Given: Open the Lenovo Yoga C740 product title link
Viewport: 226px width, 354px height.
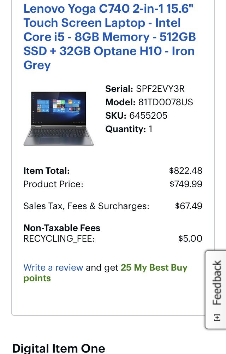Looking at the screenshot, I should pyautogui.click(x=109, y=37).
